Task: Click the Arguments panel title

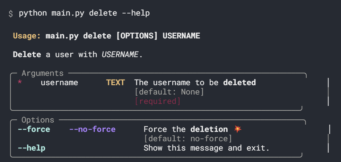Action: 43,73
